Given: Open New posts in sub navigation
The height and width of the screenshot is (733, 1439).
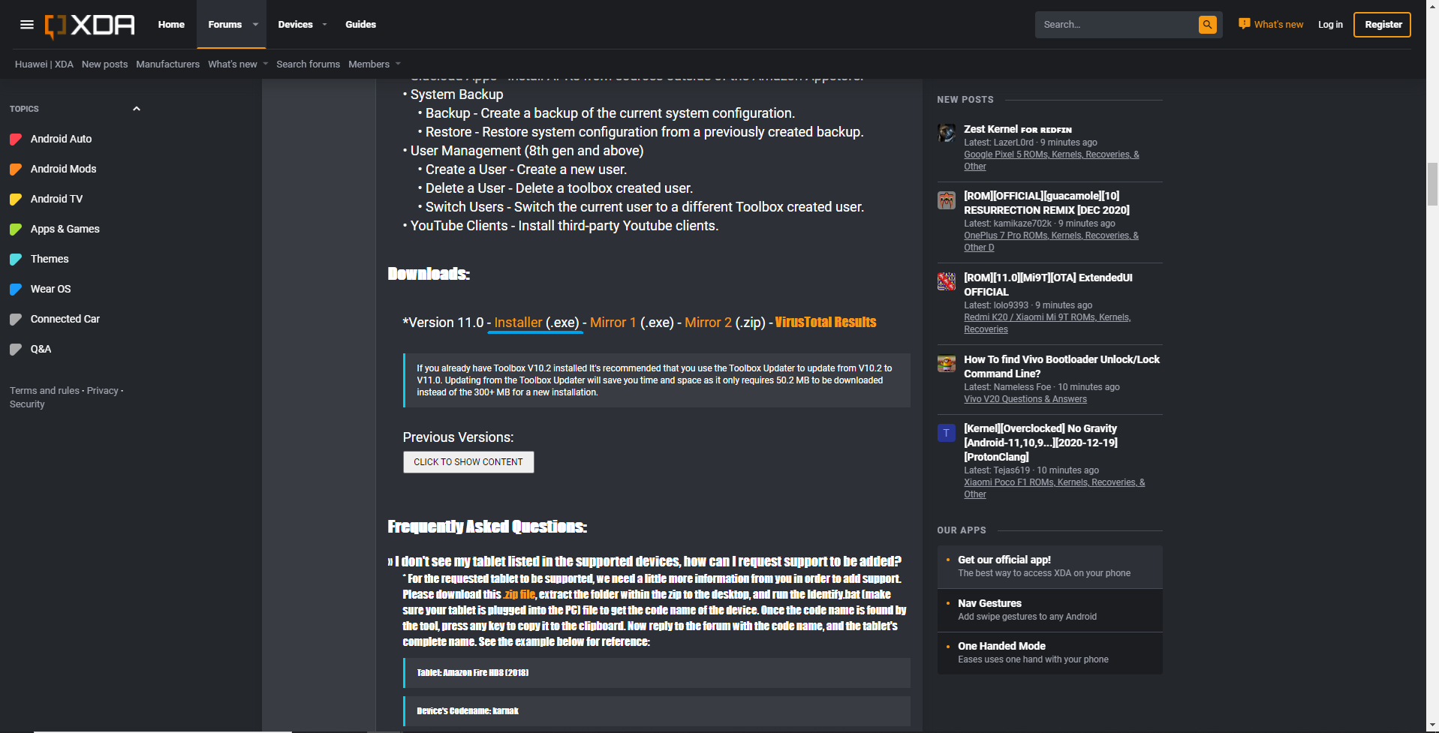Looking at the screenshot, I should 104,64.
